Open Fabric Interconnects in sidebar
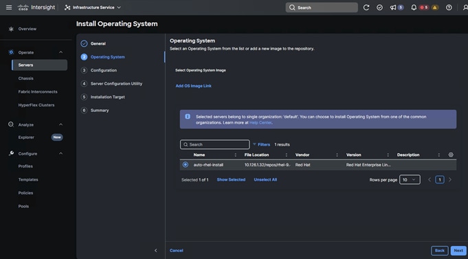Viewport: 468px width, 259px height. (38, 91)
